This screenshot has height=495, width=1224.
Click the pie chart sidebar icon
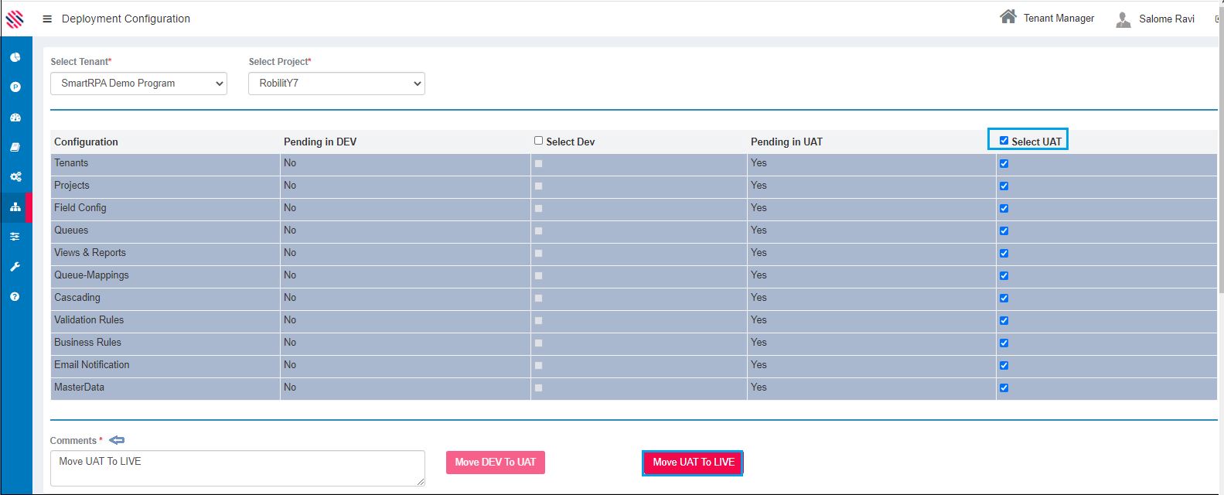tap(15, 57)
